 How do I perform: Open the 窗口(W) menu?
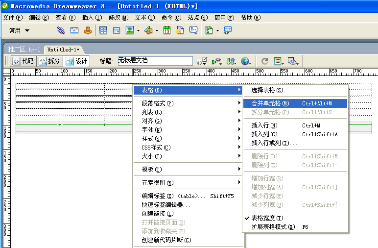point(224,18)
